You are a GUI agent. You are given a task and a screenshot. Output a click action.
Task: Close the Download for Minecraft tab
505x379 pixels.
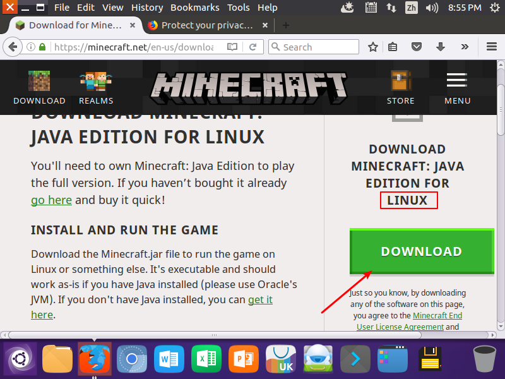pyautogui.click(x=133, y=25)
